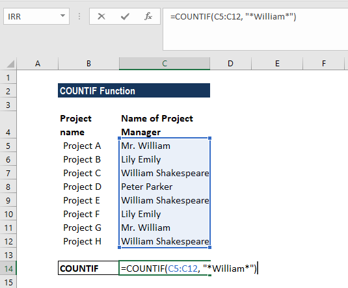Click the COUNTIF Function title cell
This screenshot has width=348, height=288.
[134, 90]
